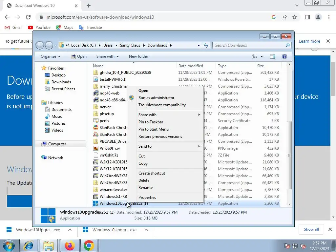The image size is (336, 252).
Task: Select Troubleshoot compatibility
Action: 162,105
